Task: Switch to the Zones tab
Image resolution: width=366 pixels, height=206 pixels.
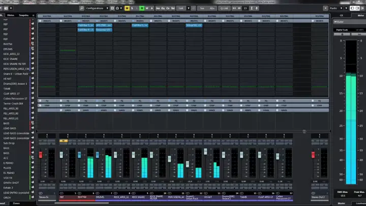Action: pos(16,203)
